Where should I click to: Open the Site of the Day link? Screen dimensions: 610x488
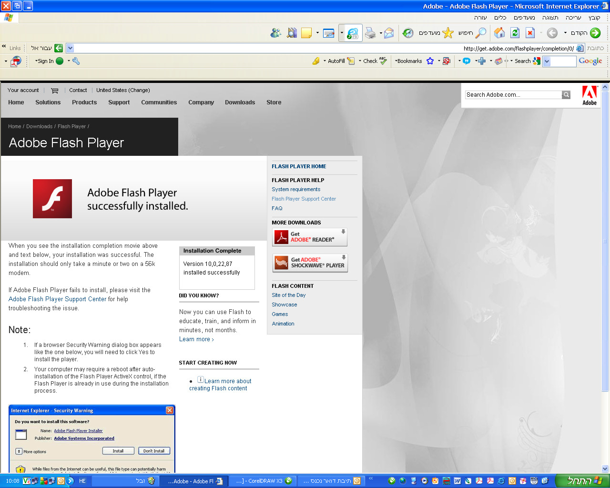pyautogui.click(x=289, y=295)
